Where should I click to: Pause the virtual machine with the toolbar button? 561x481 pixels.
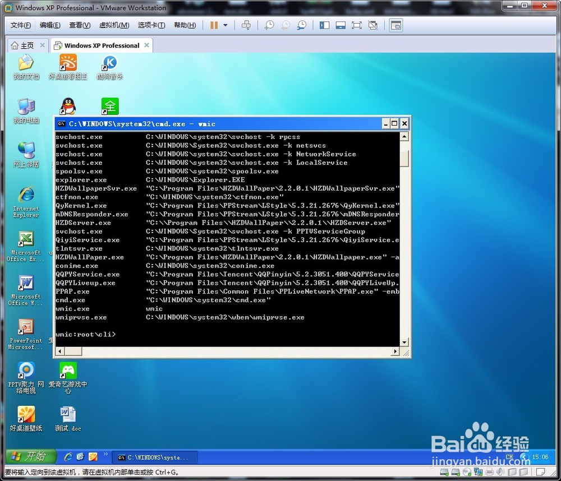pos(214,25)
